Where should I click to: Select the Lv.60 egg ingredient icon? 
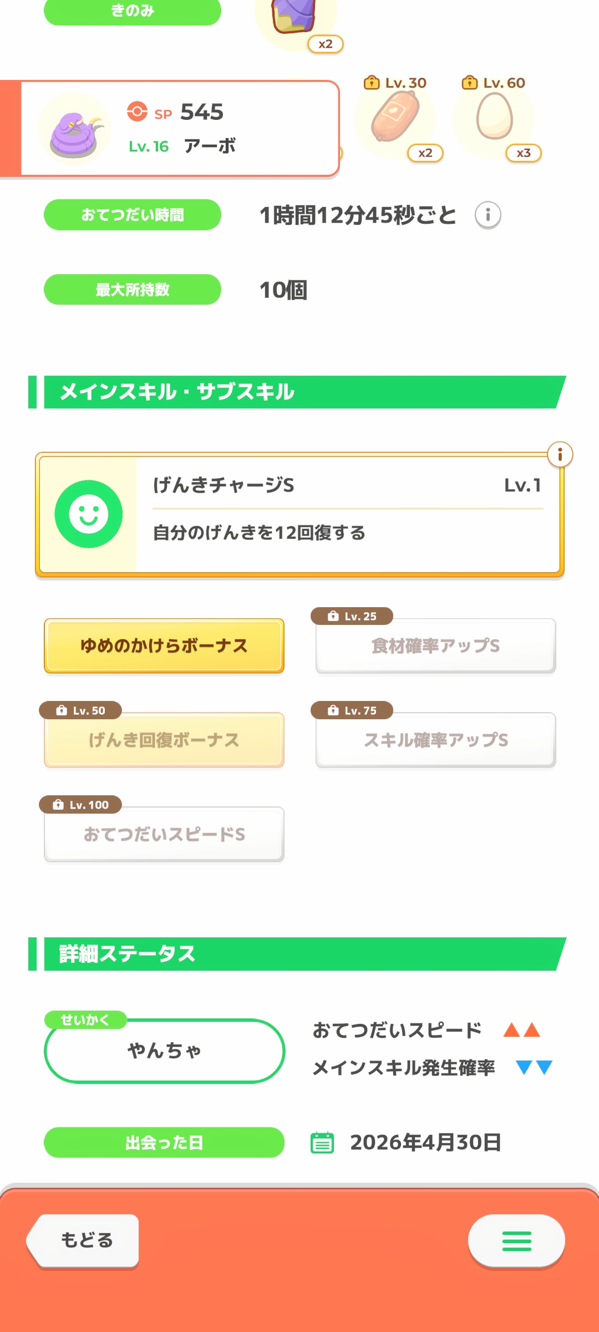coord(494,116)
